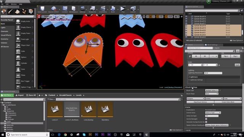
Task: Click the Add New button in Content Browser
Action: tap(7, 95)
